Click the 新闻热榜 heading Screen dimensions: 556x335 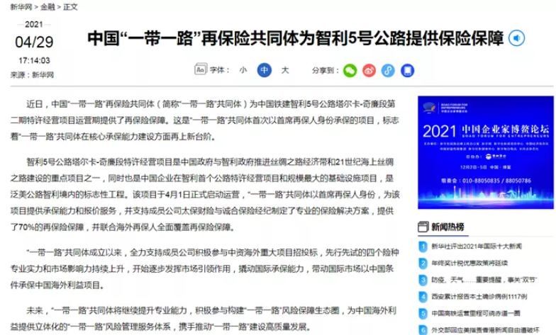(x=447, y=227)
